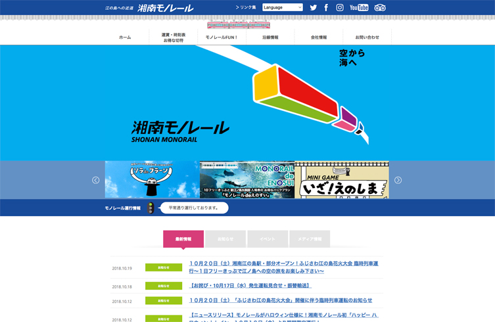Select the 最新情報 tab
The height and width of the screenshot is (322, 495).
tap(183, 239)
